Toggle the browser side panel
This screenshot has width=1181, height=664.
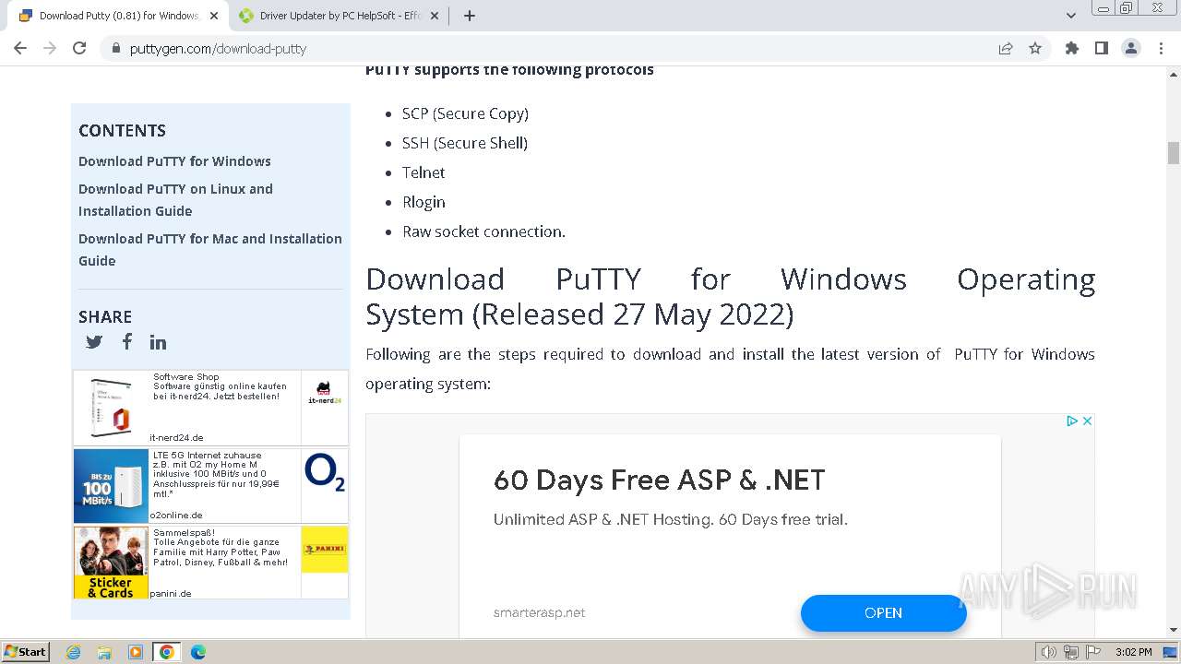[x=1102, y=49]
